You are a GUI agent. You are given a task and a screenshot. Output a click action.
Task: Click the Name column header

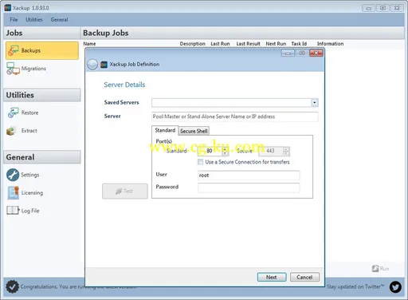point(89,44)
